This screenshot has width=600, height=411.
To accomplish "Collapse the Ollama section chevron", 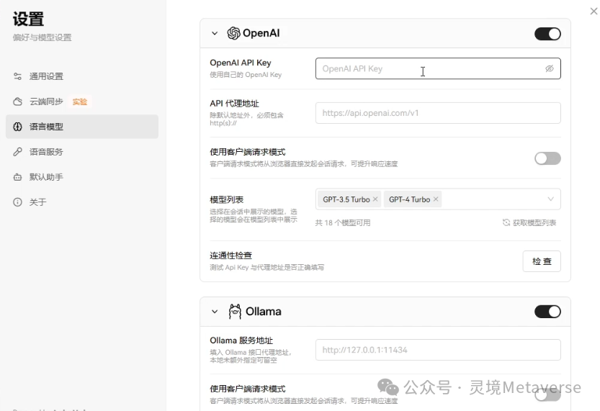I will click(x=215, y=312).
